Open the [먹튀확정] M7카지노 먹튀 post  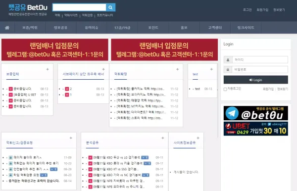pos(141,106)
